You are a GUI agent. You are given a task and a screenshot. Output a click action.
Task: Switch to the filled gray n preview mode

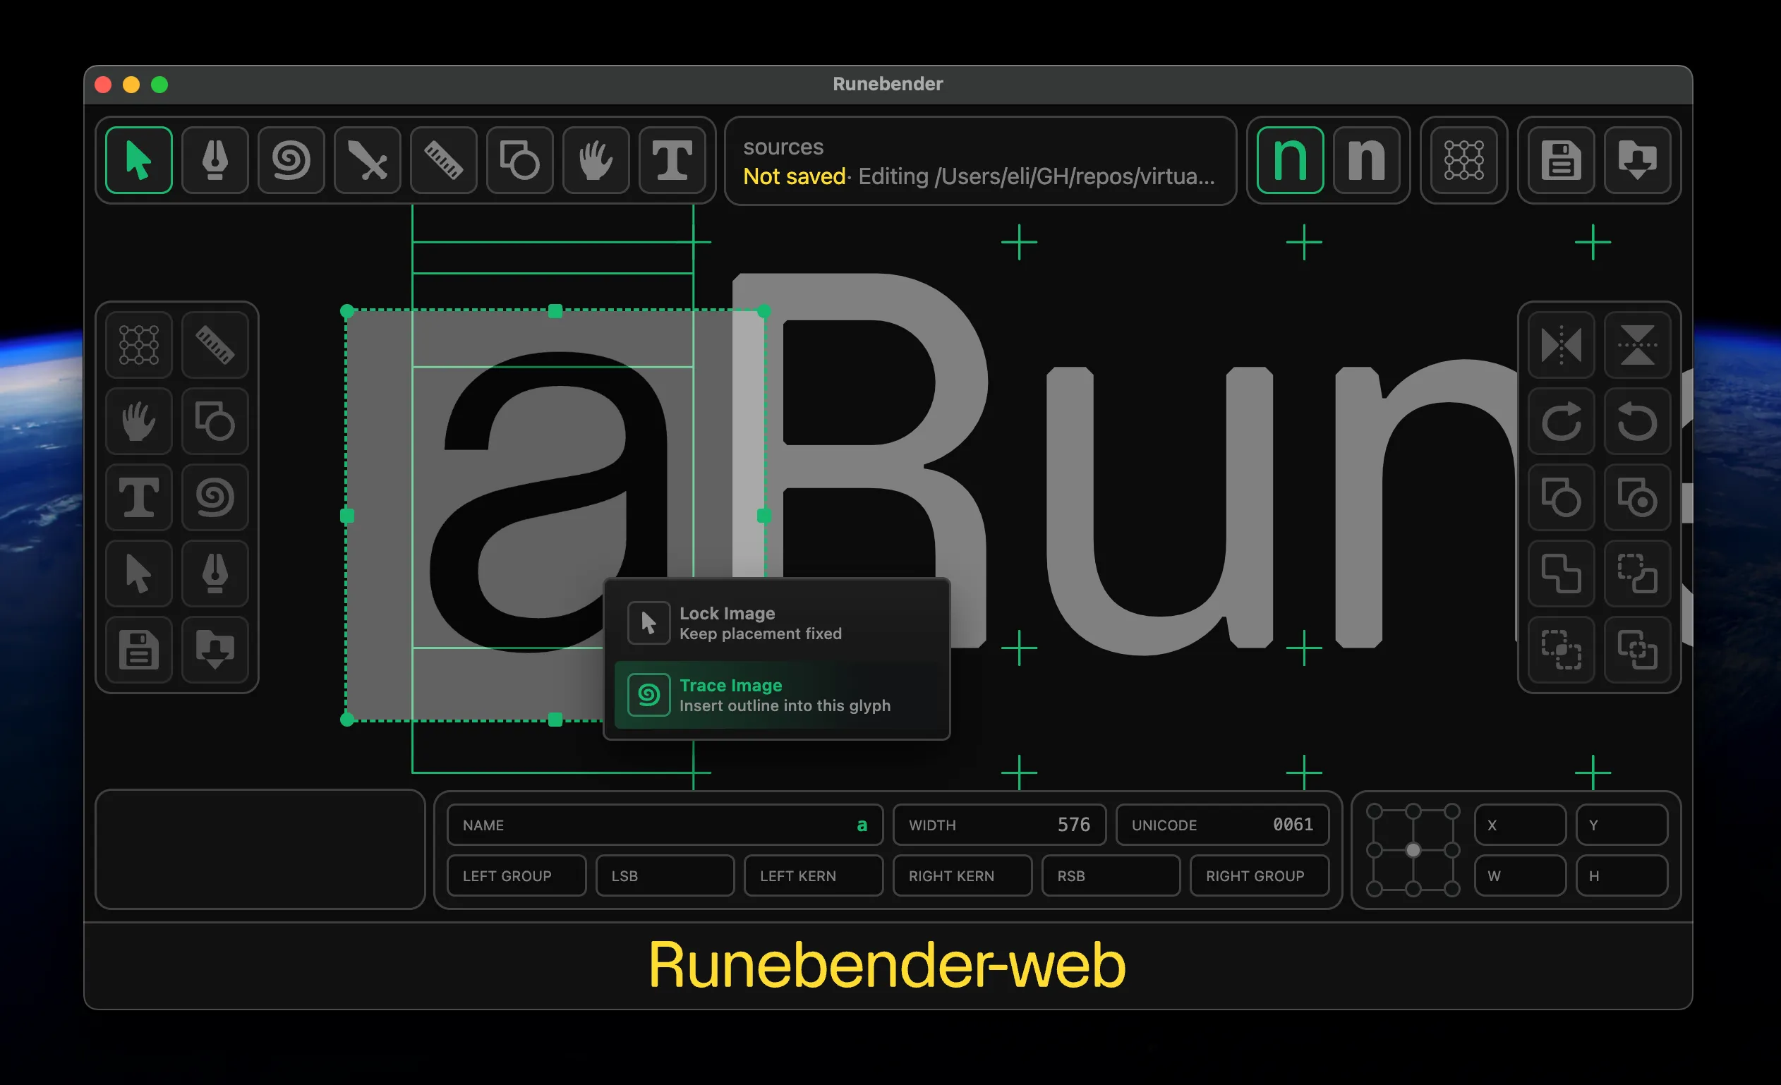click(1366, 159)
